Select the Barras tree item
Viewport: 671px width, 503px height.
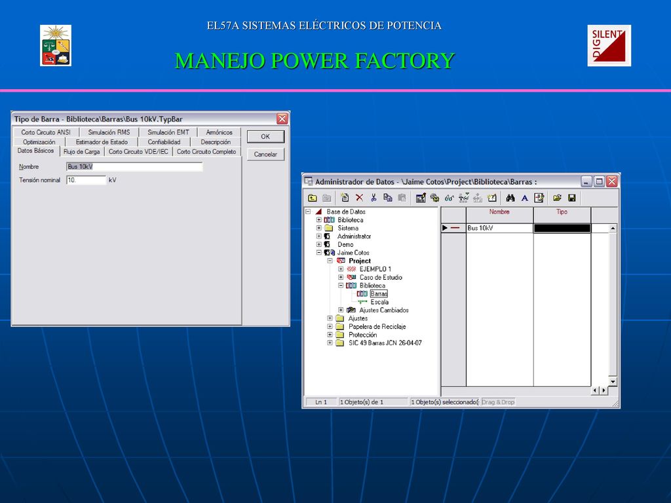379,293
